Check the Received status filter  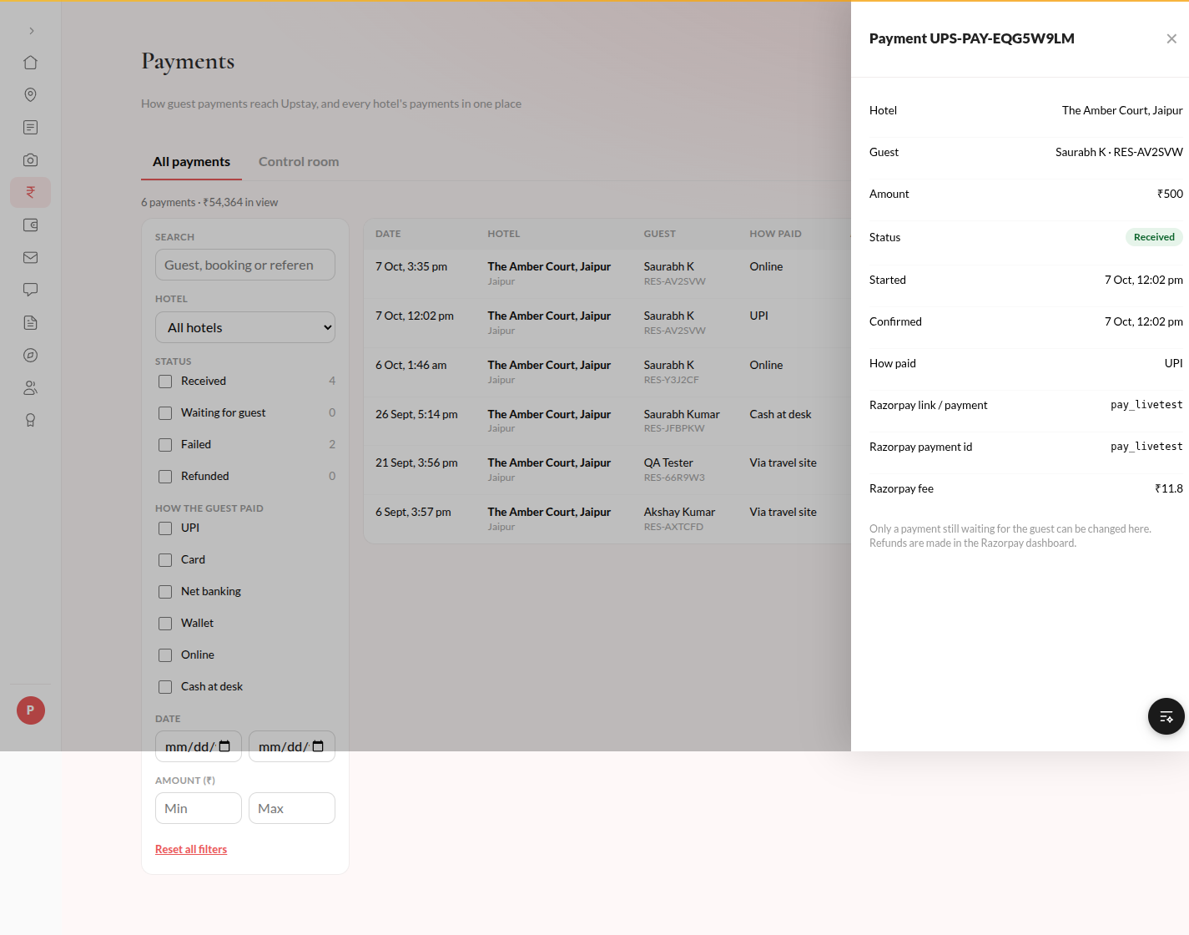pyautogui.click(x=165, y=382)
